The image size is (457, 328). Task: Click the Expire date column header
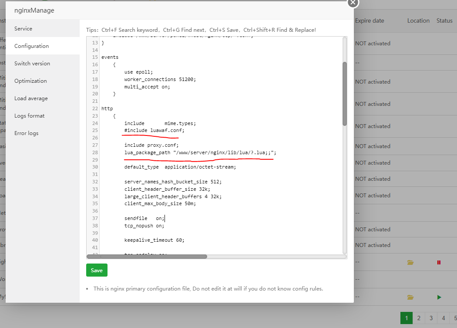pos(370,21)
